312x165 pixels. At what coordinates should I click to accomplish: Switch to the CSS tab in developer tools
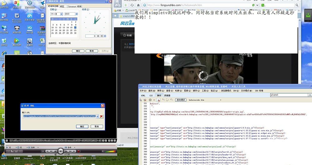[x=151, y=96]
